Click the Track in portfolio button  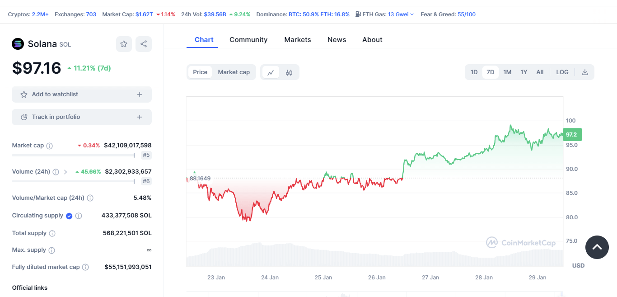point(82,117)
